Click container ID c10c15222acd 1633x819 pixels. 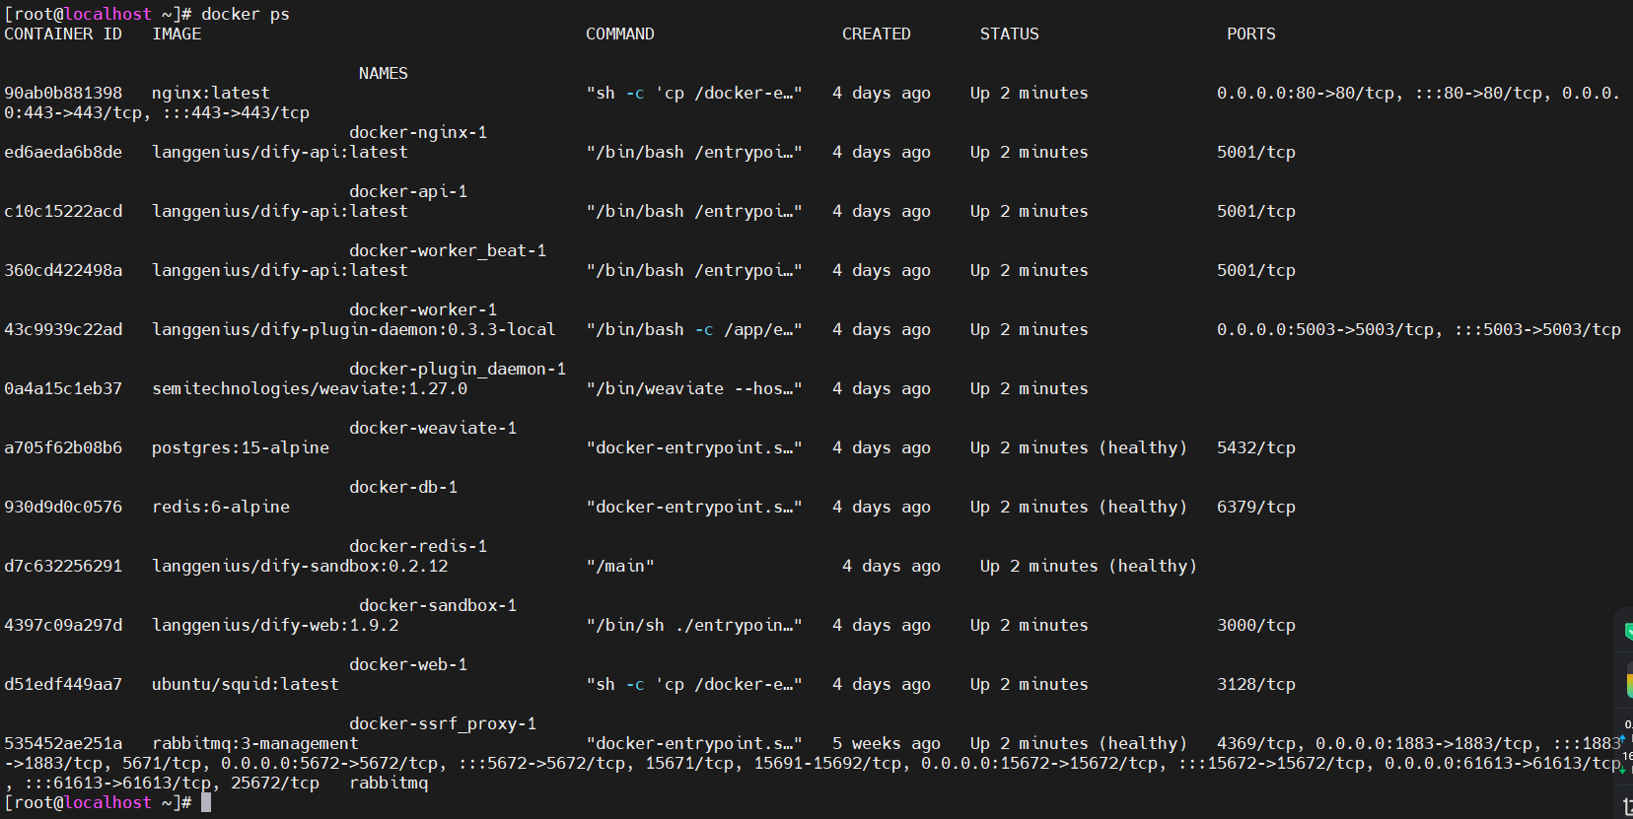(63, 211)
